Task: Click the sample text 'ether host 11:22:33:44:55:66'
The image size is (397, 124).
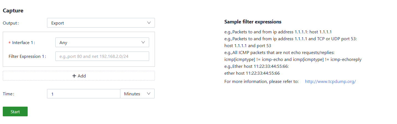Action: point(252,73)
